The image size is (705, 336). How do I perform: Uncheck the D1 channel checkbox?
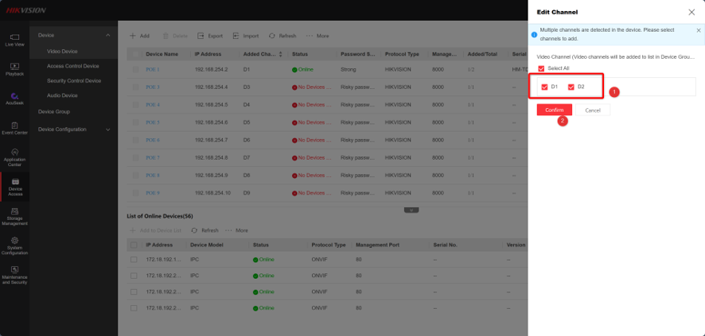tap(544, 87)
